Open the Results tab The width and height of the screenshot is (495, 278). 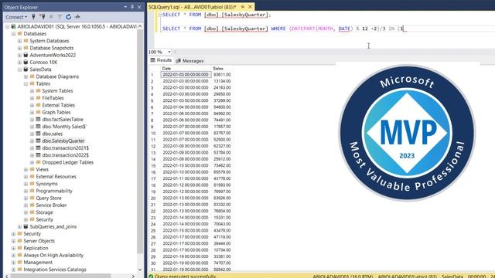161,60
